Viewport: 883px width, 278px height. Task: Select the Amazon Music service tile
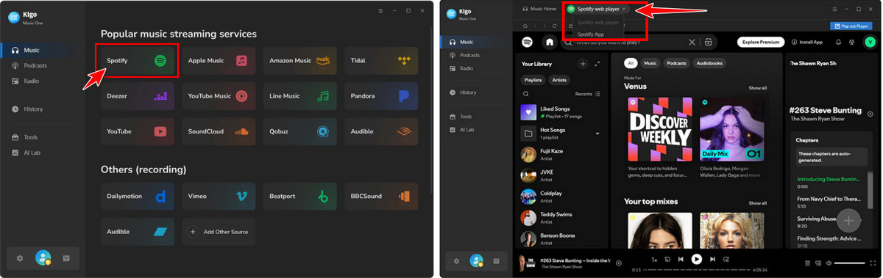click(x=299, y=61)
